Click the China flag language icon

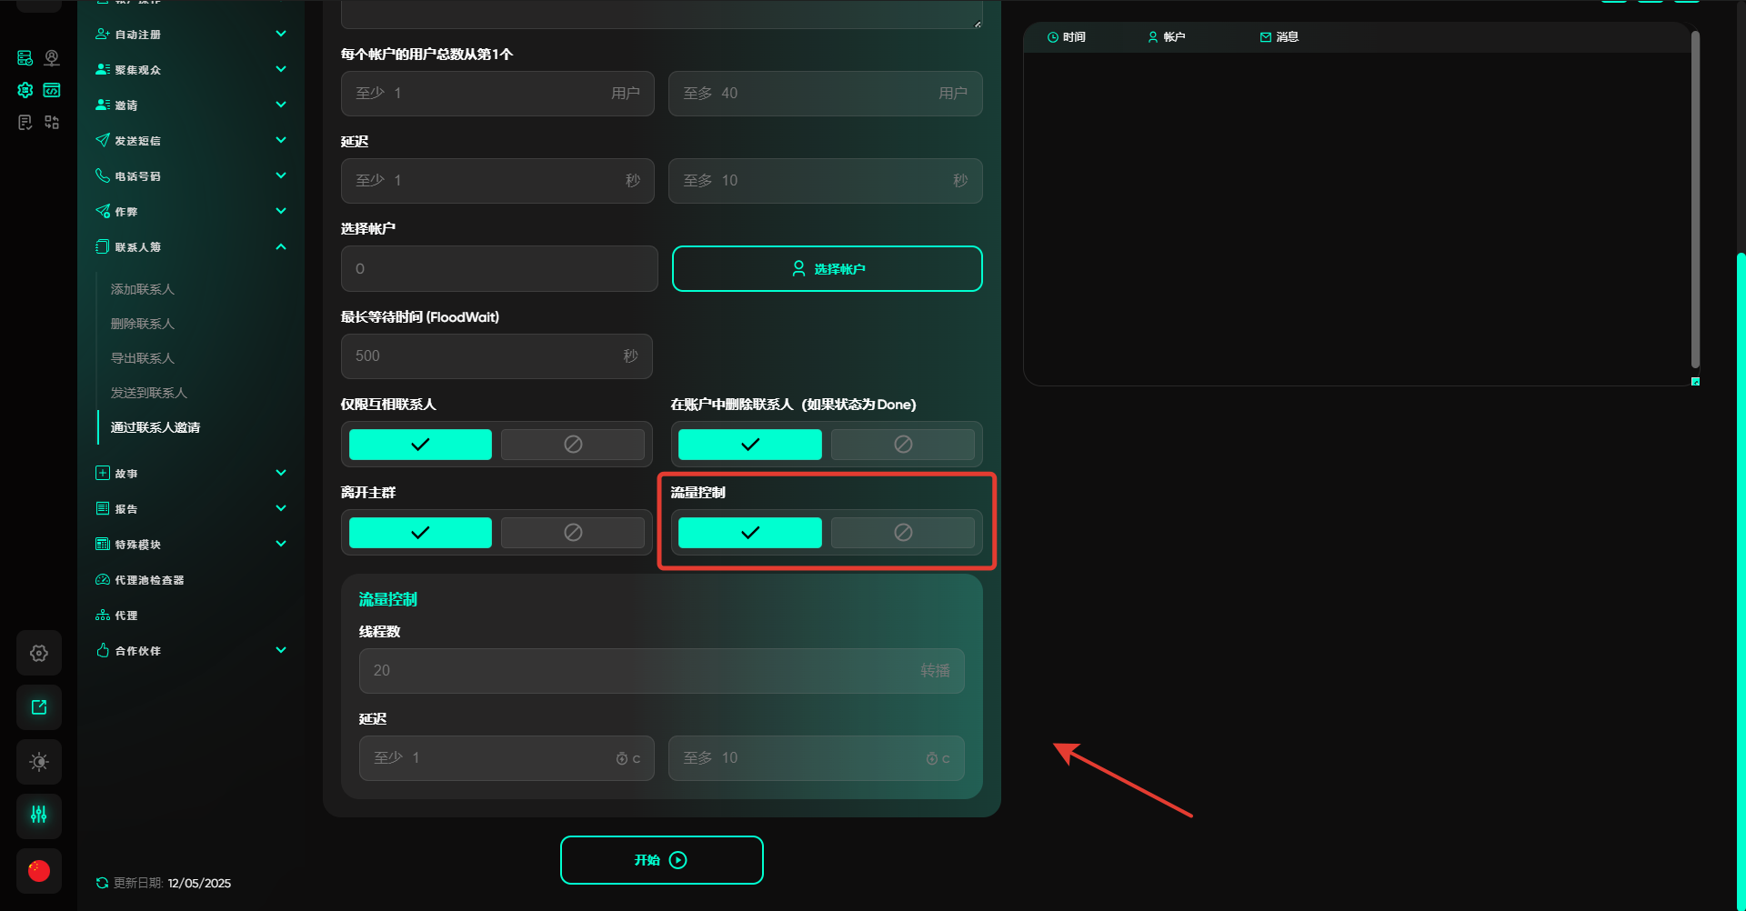(x=39, y=871)
